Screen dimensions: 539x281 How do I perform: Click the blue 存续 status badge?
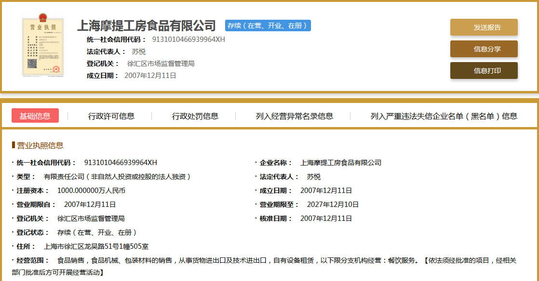click(268, 26)
